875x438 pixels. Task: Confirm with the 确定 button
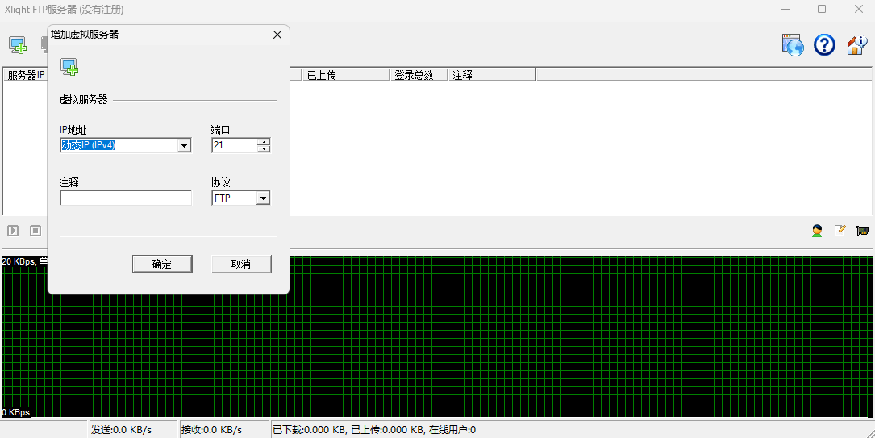click(162, 265)
